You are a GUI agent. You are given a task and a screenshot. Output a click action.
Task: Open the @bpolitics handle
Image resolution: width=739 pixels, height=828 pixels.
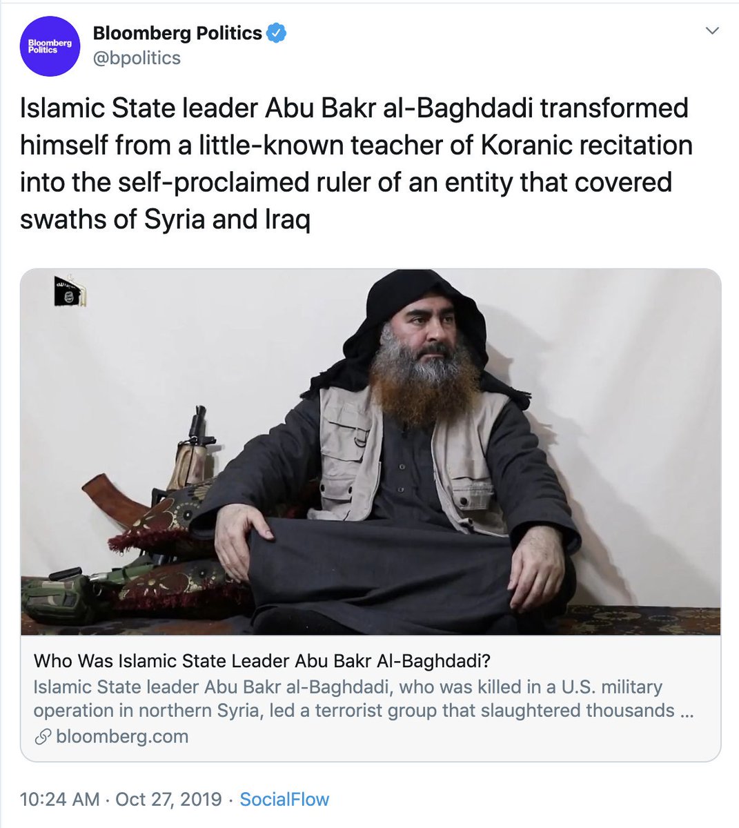137,58
